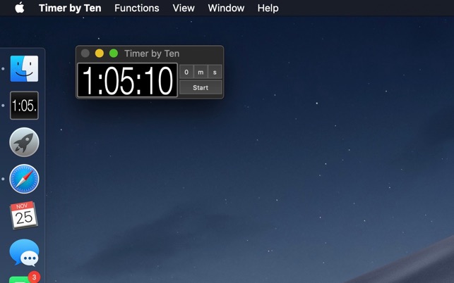Screen dimensions: 454x283
Task: Open the View menu
Action: (x=184, y=8)
